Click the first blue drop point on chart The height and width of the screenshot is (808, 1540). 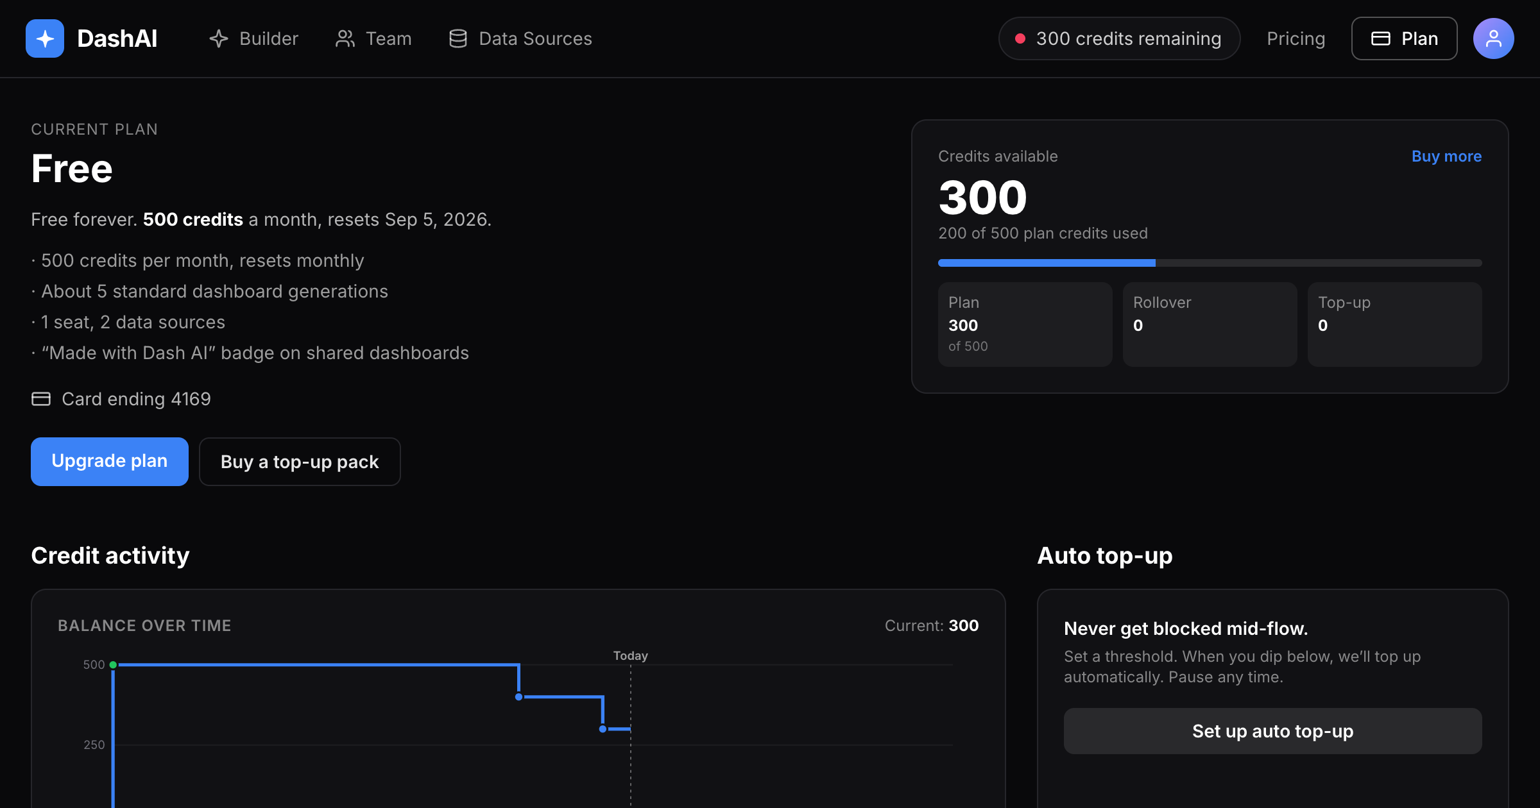pyautogui.click(x=518, y=697)
